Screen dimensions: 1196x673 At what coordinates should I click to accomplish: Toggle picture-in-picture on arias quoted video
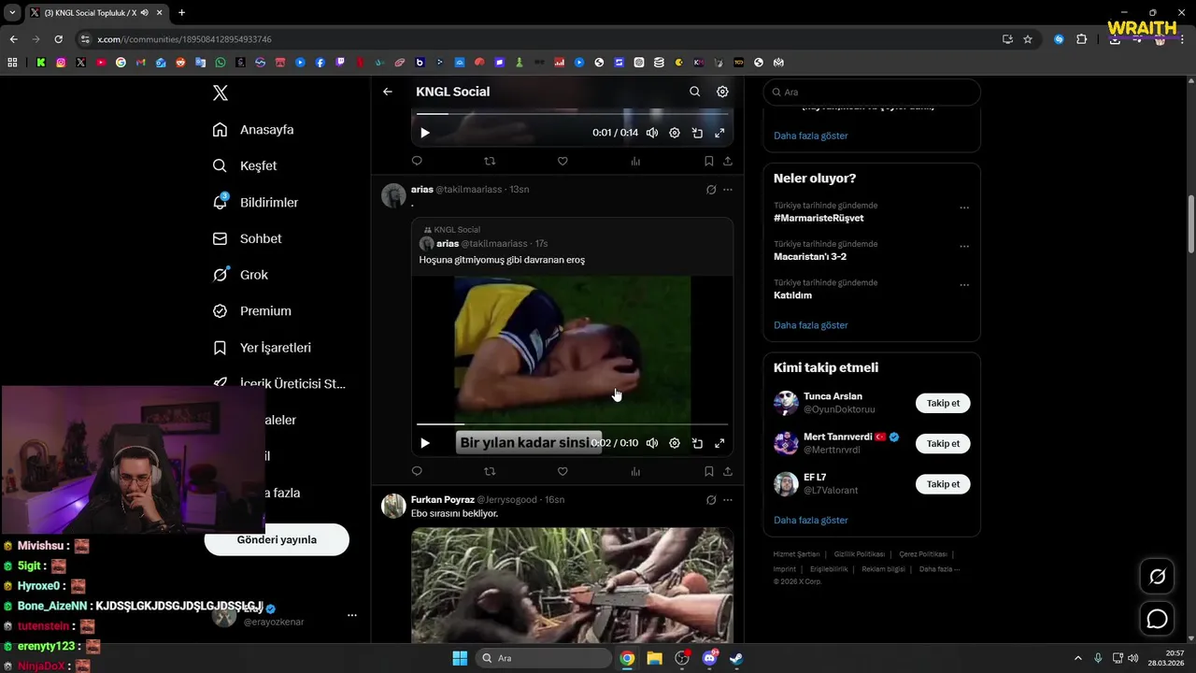pyautogui.click(x=697, y=443)
